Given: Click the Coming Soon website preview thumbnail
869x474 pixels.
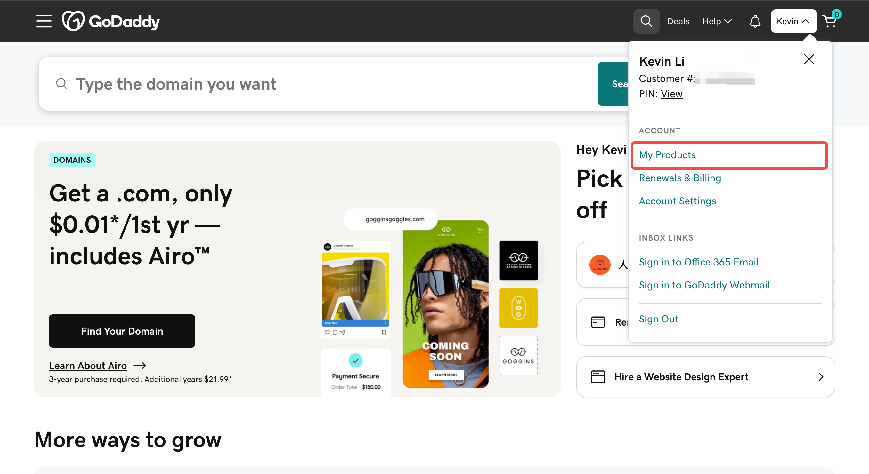Looking at the screenshot, I should (445, 304).
